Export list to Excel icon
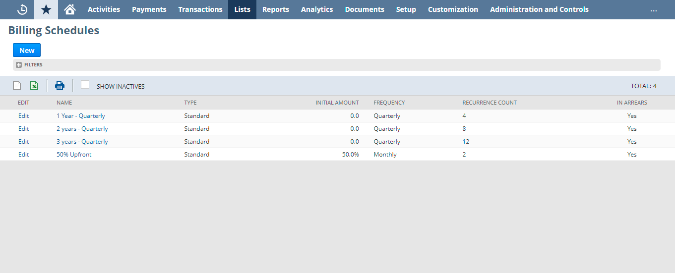 coord(34,86)
